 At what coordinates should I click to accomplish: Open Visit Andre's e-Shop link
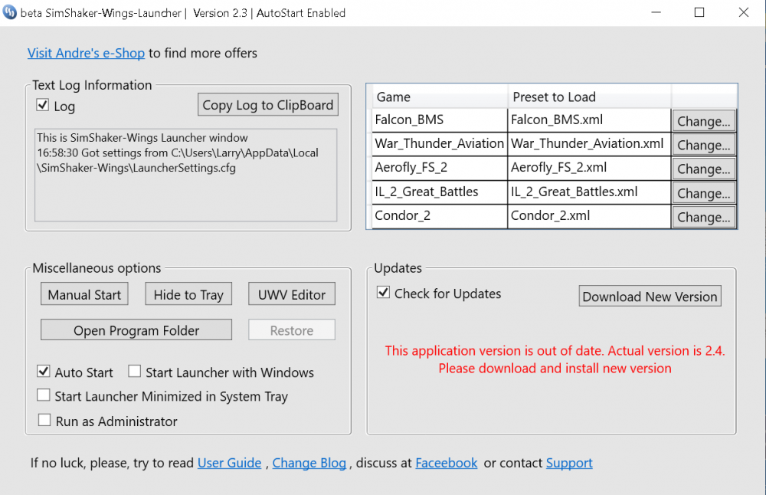point(86,53)
